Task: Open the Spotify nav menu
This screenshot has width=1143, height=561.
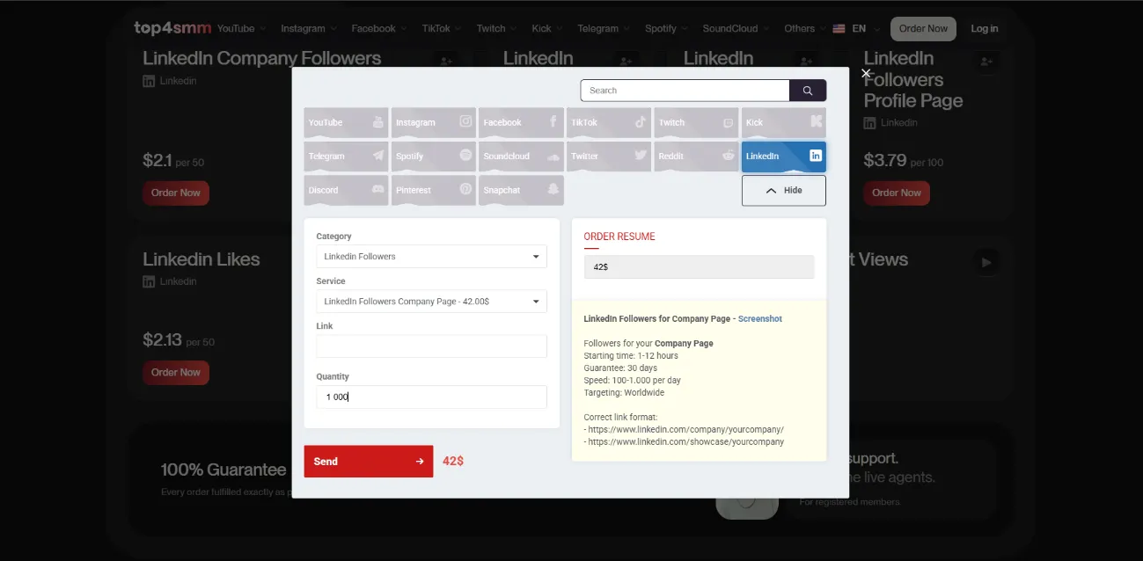Action: (x=666, y=28)
